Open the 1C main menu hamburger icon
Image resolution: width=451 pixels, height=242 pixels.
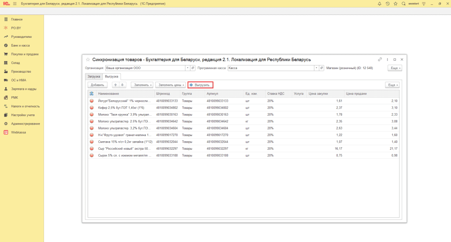pyautogui.click(x=15, y=4)
